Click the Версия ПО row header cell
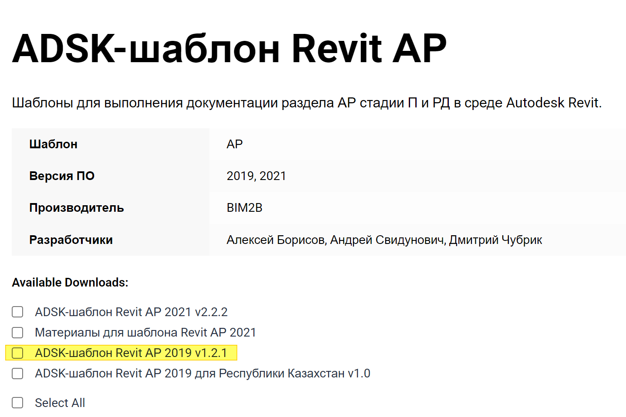Screen dimensions: 626x417 (x=62, y=176)
